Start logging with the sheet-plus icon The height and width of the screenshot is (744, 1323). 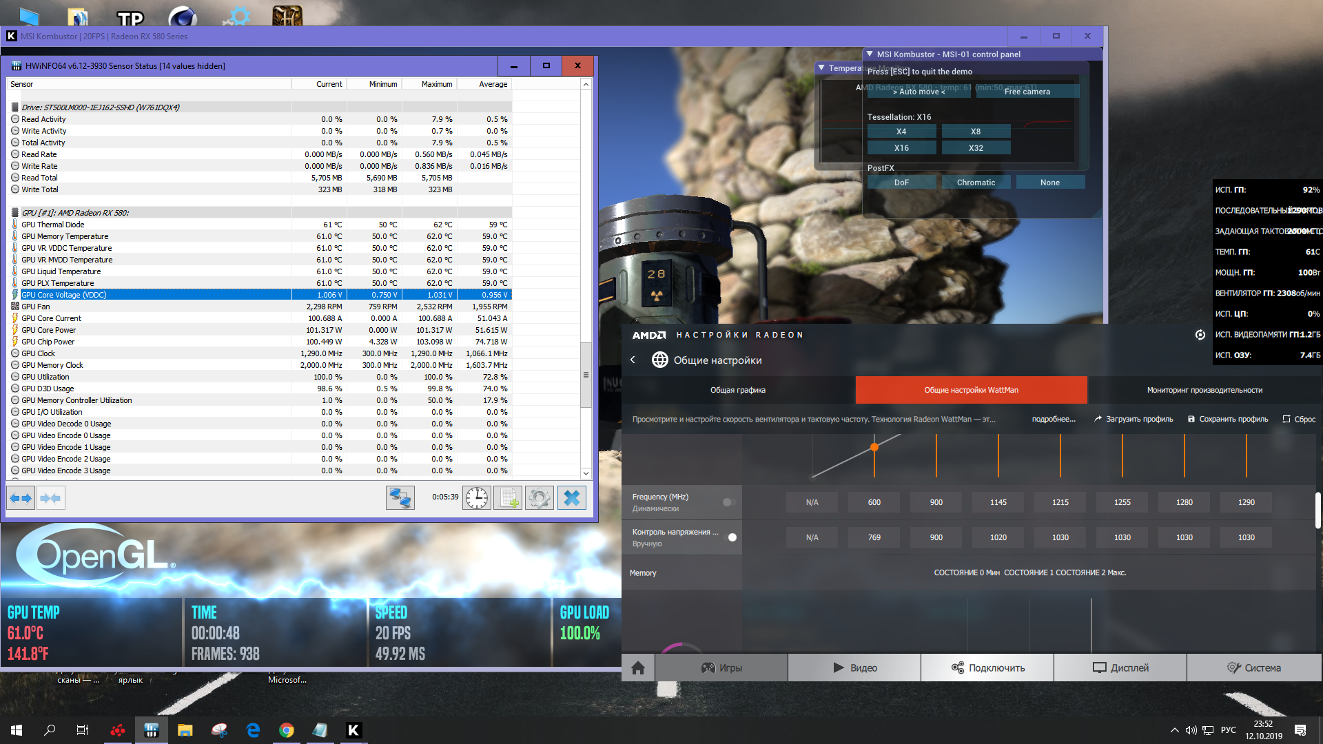[x=508, y=498]
